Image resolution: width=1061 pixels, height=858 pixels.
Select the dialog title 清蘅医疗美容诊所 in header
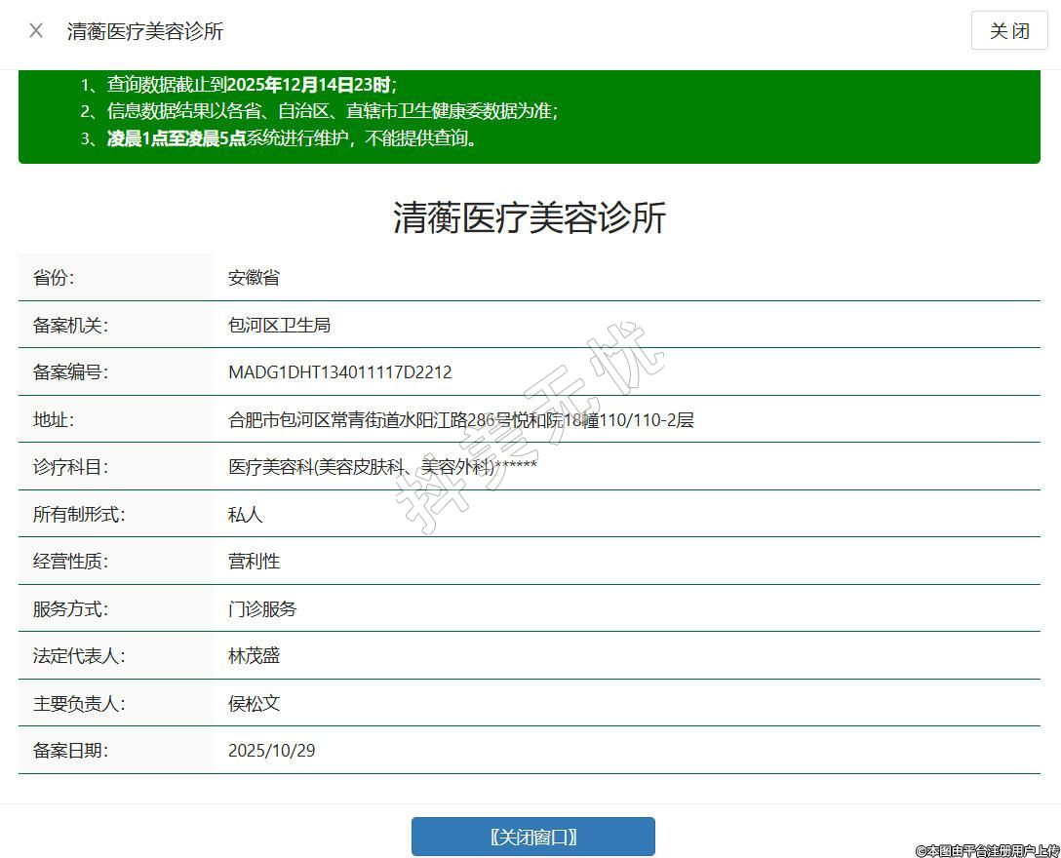[x=145, y=31]
